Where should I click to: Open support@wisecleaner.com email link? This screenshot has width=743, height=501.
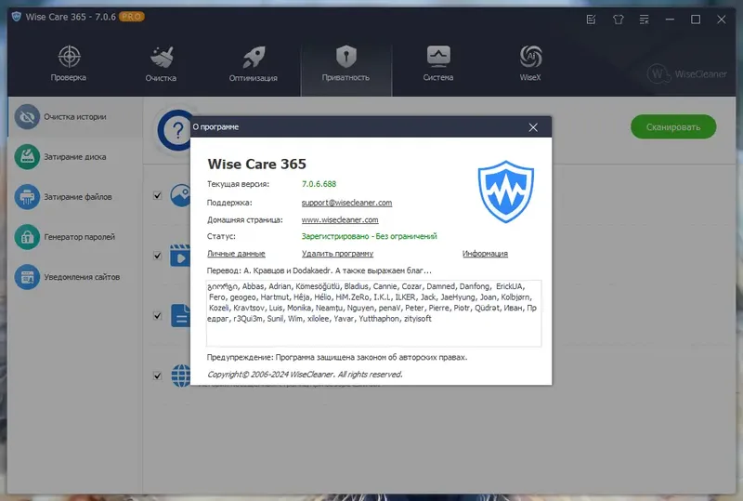[x=346, y=203]
